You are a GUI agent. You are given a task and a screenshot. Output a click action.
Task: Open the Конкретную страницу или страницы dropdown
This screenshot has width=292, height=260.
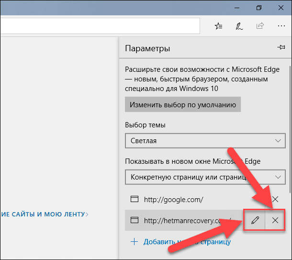[205, 177]
